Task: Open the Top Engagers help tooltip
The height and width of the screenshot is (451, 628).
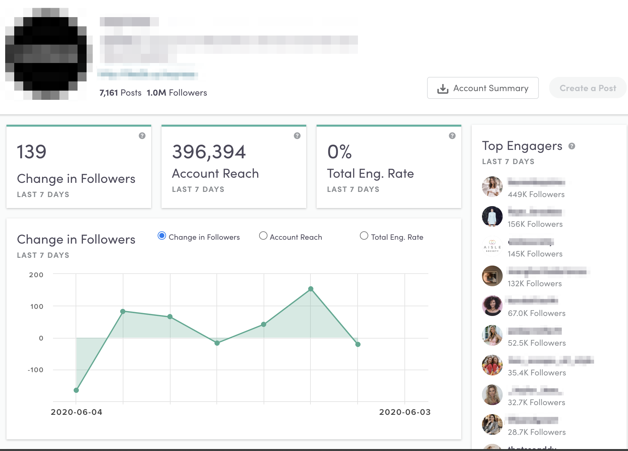Action: point(571,146)
